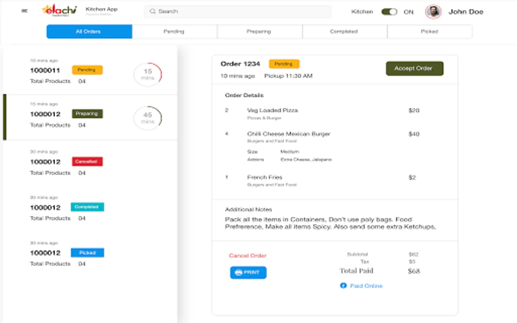Open the Preparing tab
The height and width of the screenshot is (323, 517).
(259, 32)
